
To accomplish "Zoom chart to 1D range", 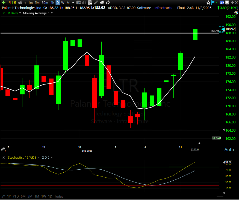I will click(50, 196).
